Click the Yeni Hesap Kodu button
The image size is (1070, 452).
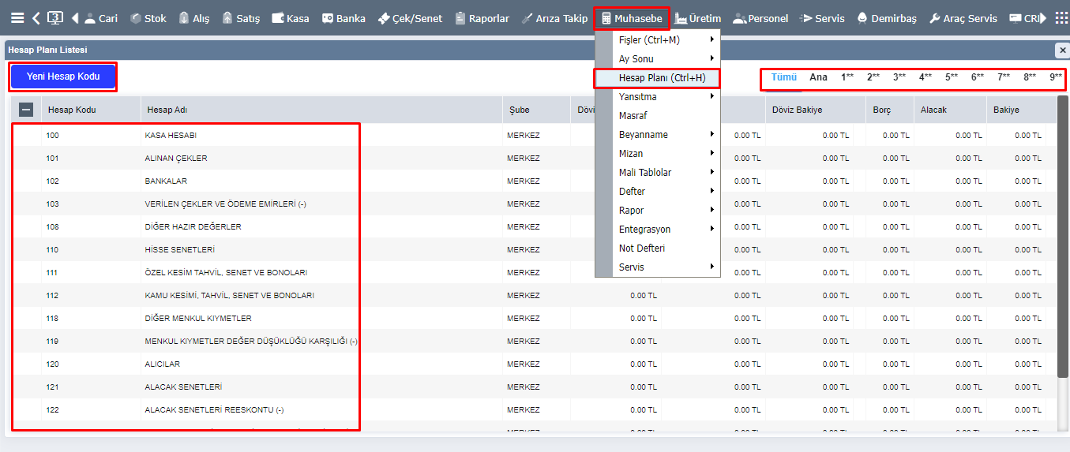[63, 77]
